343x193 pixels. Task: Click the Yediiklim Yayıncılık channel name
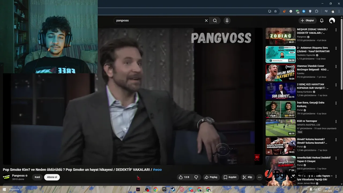pos(306,55)
